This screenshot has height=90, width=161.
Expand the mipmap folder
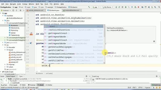point(5,64)
